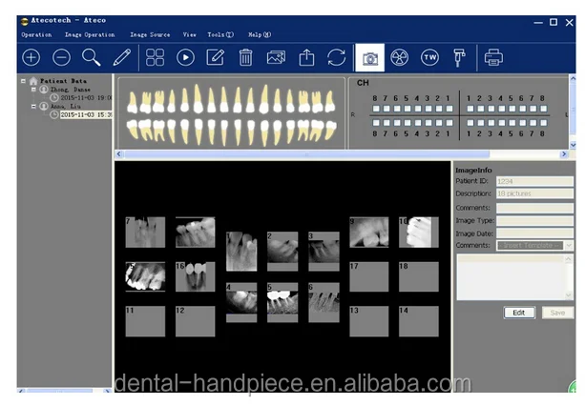Click the printer icon

(x=493, y=58)
